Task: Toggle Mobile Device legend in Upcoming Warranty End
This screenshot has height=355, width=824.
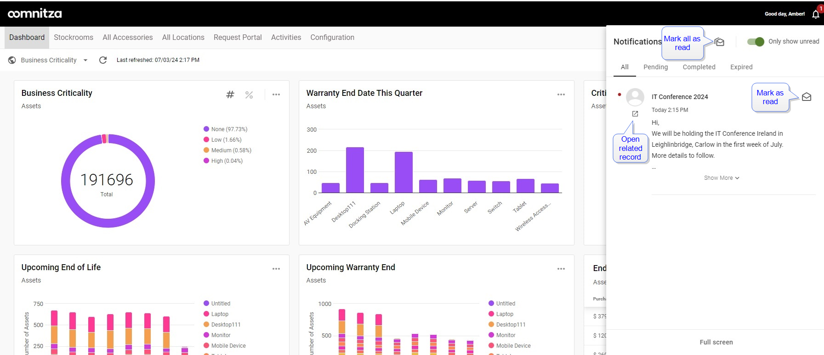Action: pos(509,346)
